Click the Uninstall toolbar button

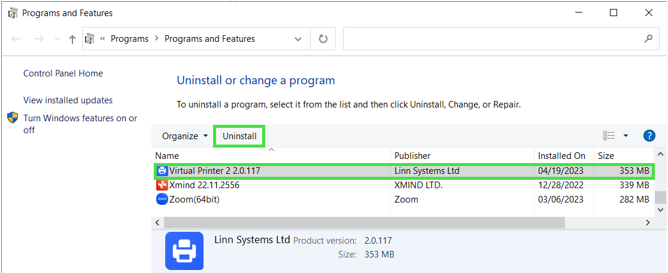coord(239,136)
